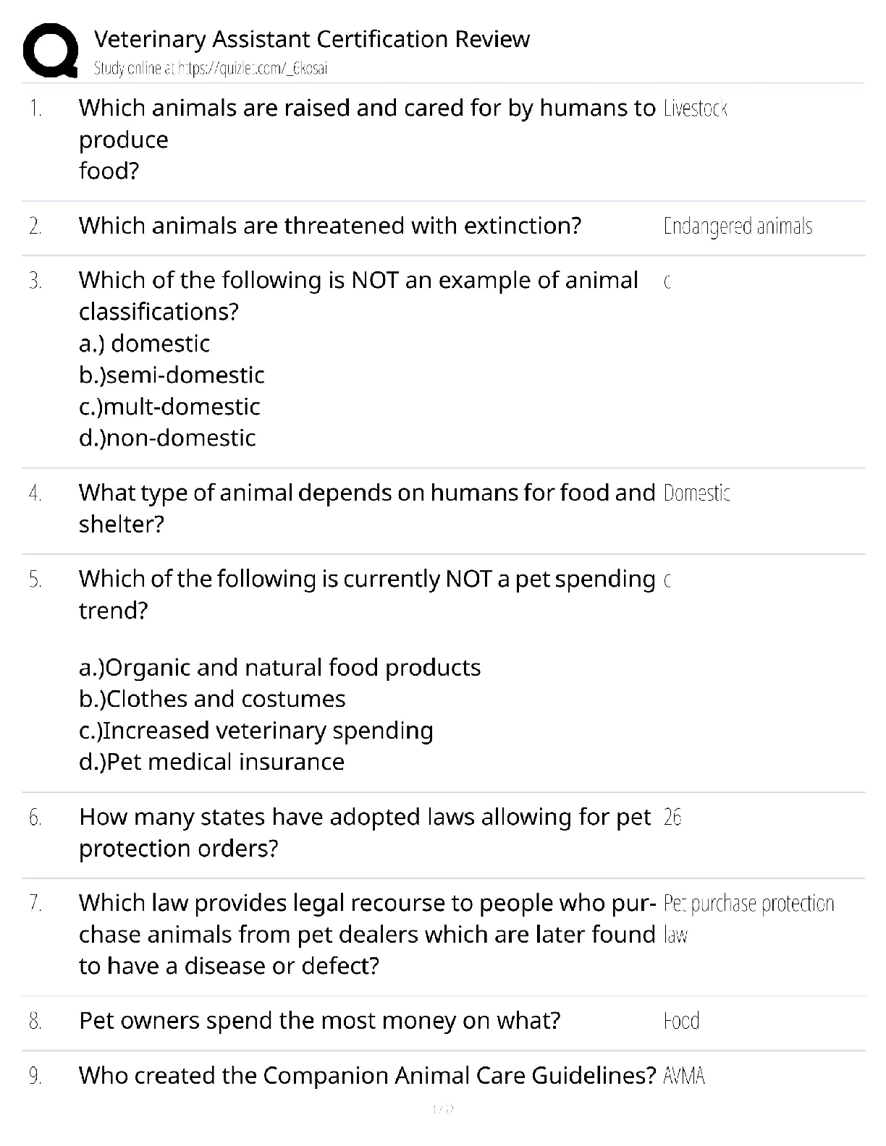Select the answer "Livestock"
Image resolution: width=886 pixels, height=1146 pixels.
[695, 109]
